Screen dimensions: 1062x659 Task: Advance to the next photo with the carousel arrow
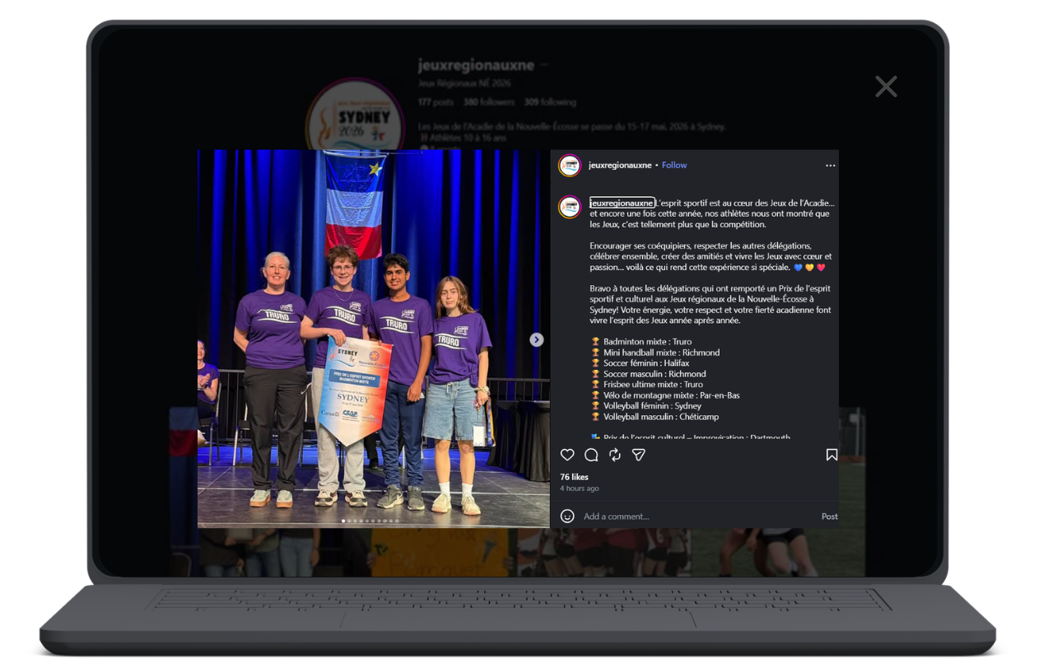(x=536, y=339)
